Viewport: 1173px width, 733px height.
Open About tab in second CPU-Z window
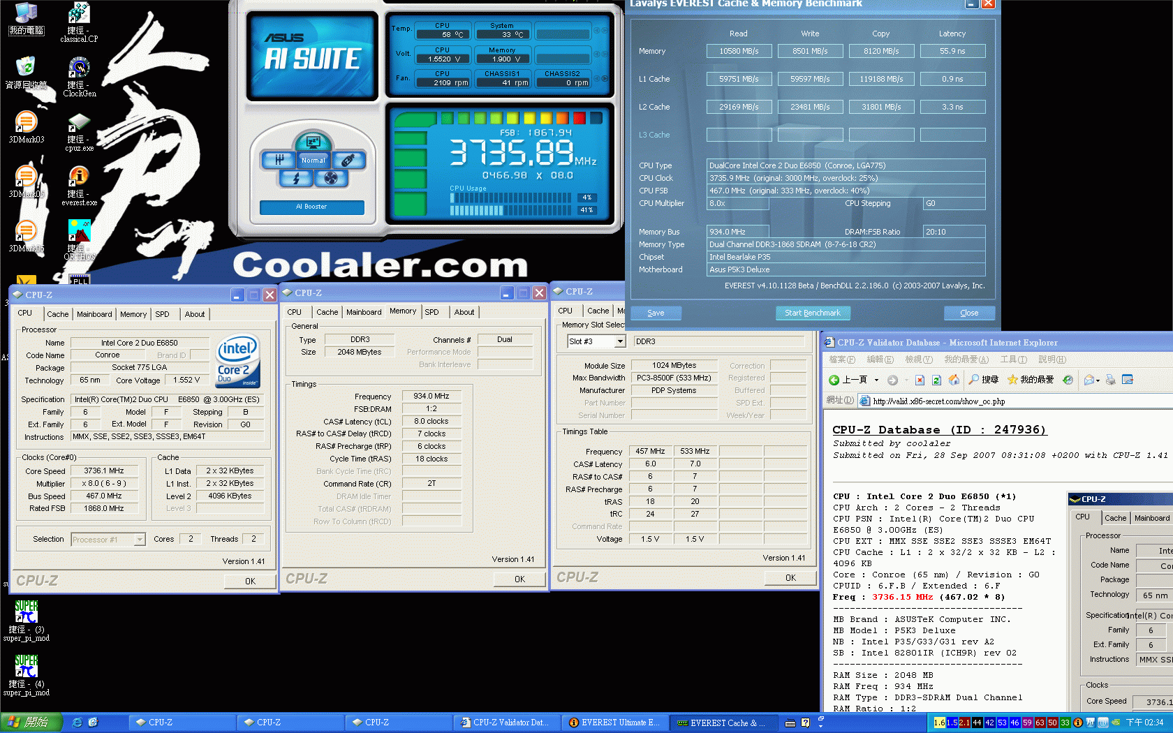[x=464, y=312]
